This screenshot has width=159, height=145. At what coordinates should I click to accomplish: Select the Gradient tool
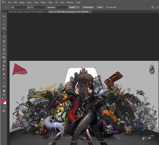[x=4, y=61]
